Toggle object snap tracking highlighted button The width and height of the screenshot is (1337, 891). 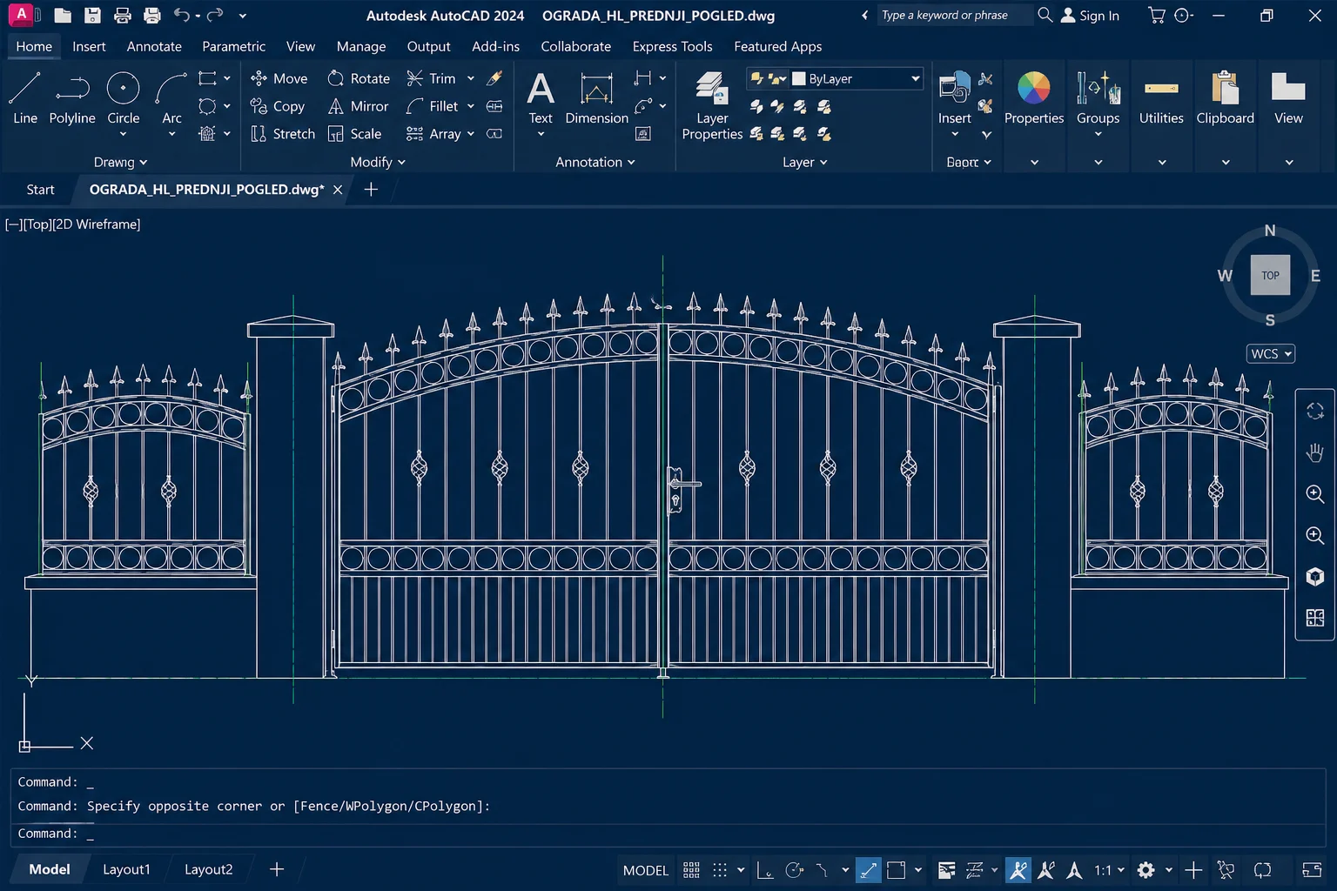[x=868, y=870]
